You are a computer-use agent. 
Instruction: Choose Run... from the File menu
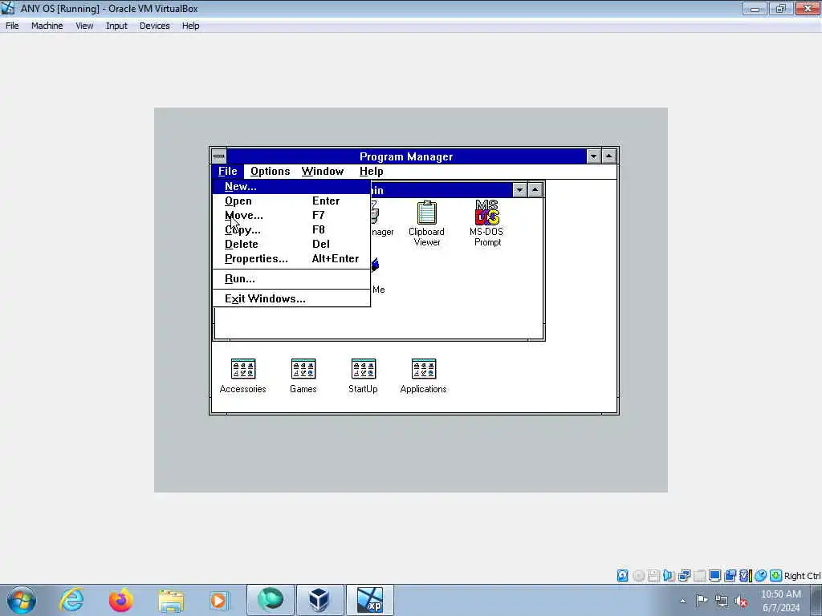tap(291, 278)
